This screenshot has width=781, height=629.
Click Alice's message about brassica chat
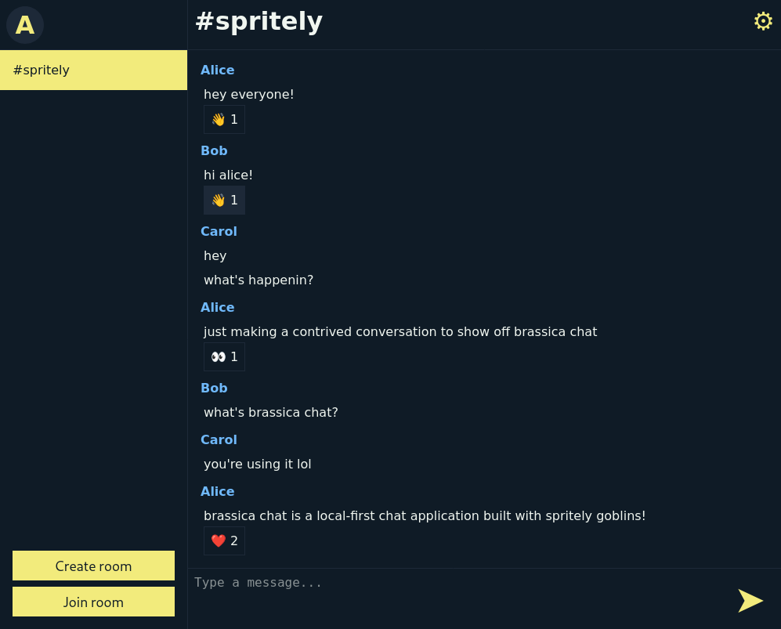coord(425,515)
